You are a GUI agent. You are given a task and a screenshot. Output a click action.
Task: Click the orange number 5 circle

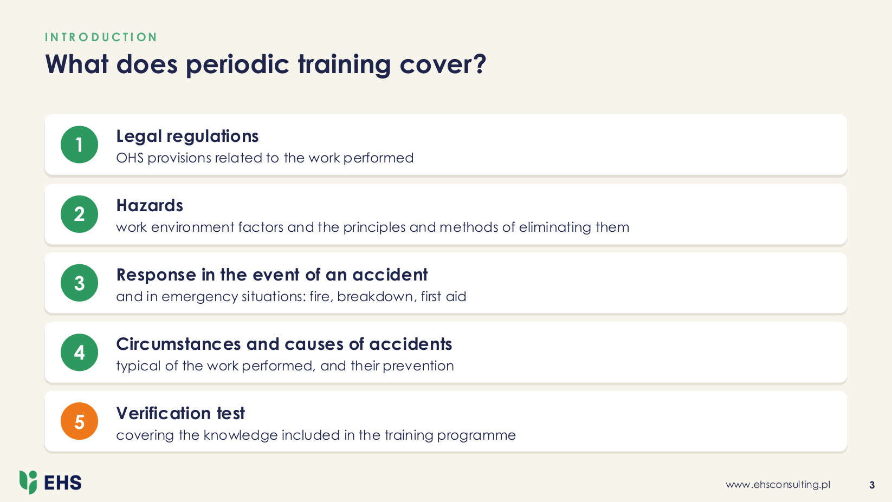[x=79, y=421]
